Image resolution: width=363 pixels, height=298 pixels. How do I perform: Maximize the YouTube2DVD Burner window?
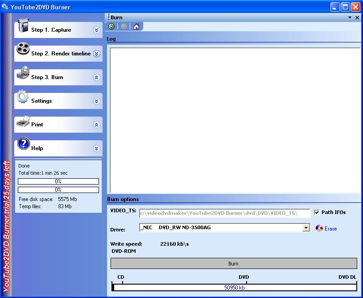coord(345,7)
